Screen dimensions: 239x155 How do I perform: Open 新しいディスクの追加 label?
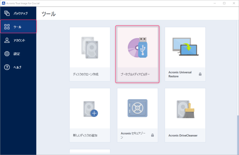tap(85, 135)
